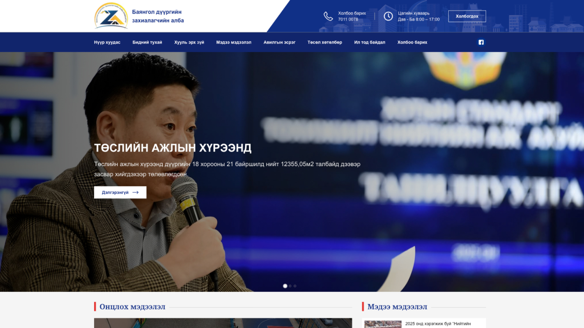The width and height of the screenshot is (584, 328).
Task: Click the site title Баянгол дүүргийн захиалагчийн алба
Action: 158,16
